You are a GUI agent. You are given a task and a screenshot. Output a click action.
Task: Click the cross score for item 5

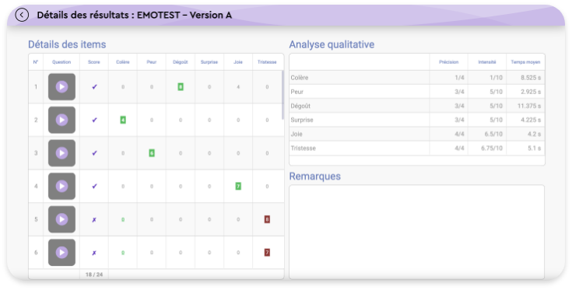(x=94, y=220)
